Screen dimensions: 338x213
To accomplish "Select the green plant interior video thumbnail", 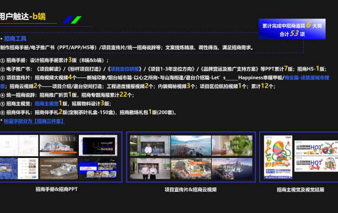I will [232, 146].
